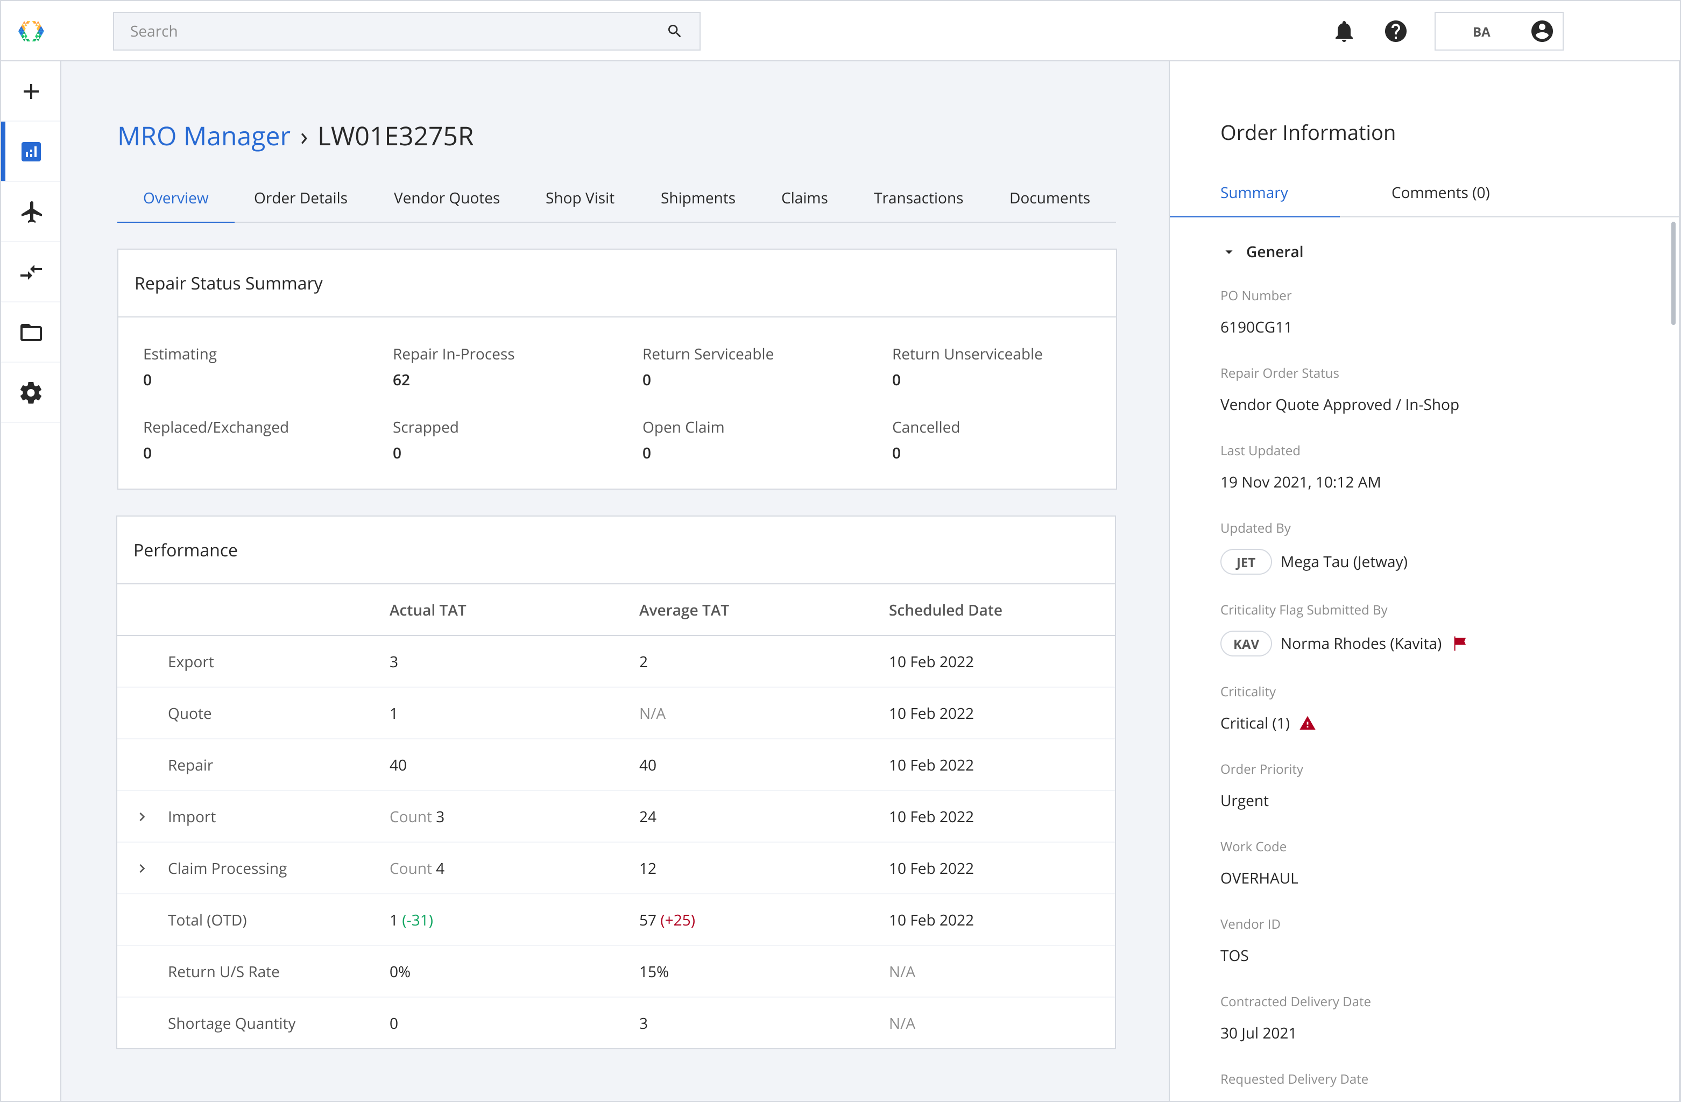1681x1102 pixels.
Task: Click the Open Claim status label
Action: tap(683, 427)
